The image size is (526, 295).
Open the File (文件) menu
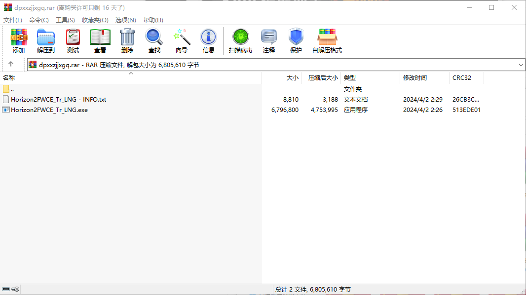click(x=13, y=20)
